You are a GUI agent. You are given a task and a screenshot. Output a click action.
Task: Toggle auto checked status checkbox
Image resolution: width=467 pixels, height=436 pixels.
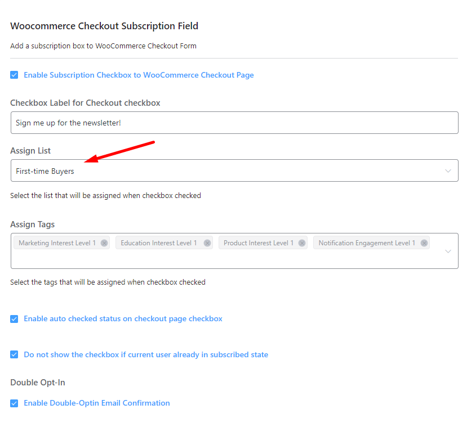point(14,319)
